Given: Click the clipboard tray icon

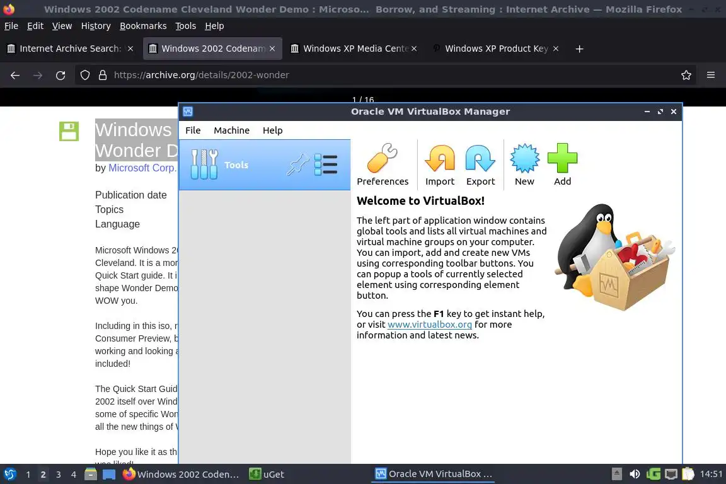Looking at the screenshot, I should coord(688,474).
